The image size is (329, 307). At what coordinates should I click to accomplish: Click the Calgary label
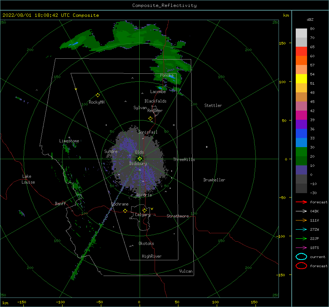[x=143, y=215]
